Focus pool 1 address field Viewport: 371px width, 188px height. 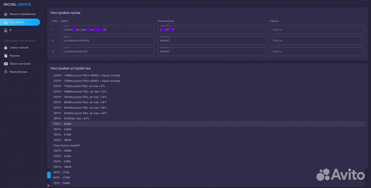(x=108, y=29)
